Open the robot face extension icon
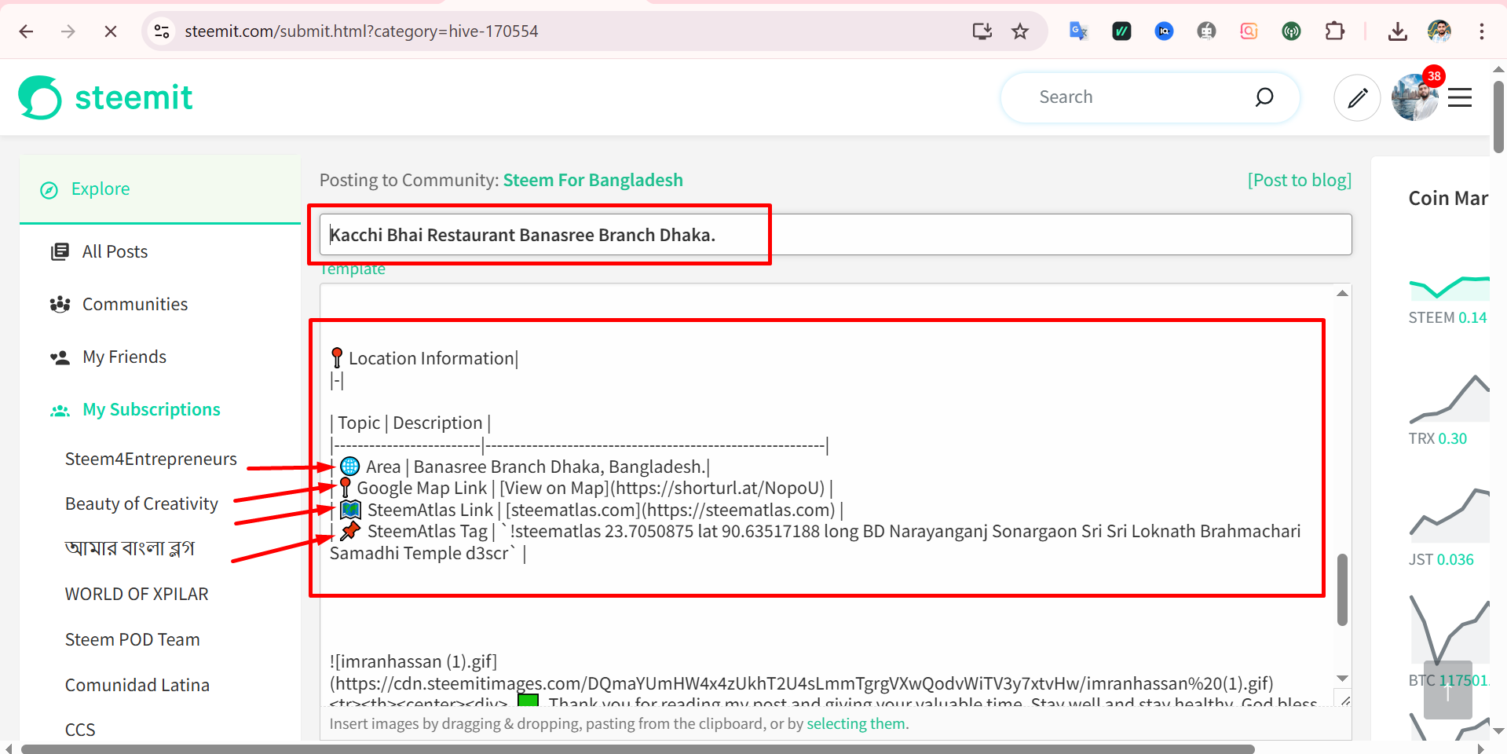1507x754 pixels. 1206,31
